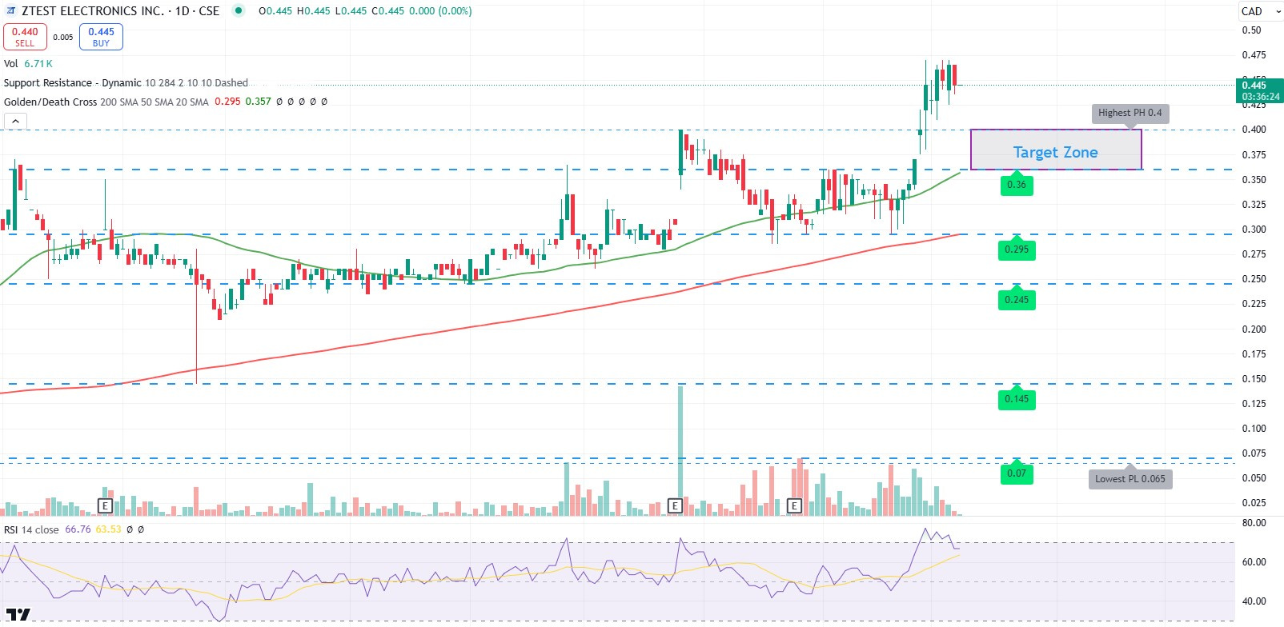Click the earnings E marker under tallest volume bar
Image resolution: width=1284 pixels, height=627 pixels.
click(x=675, y=505)
